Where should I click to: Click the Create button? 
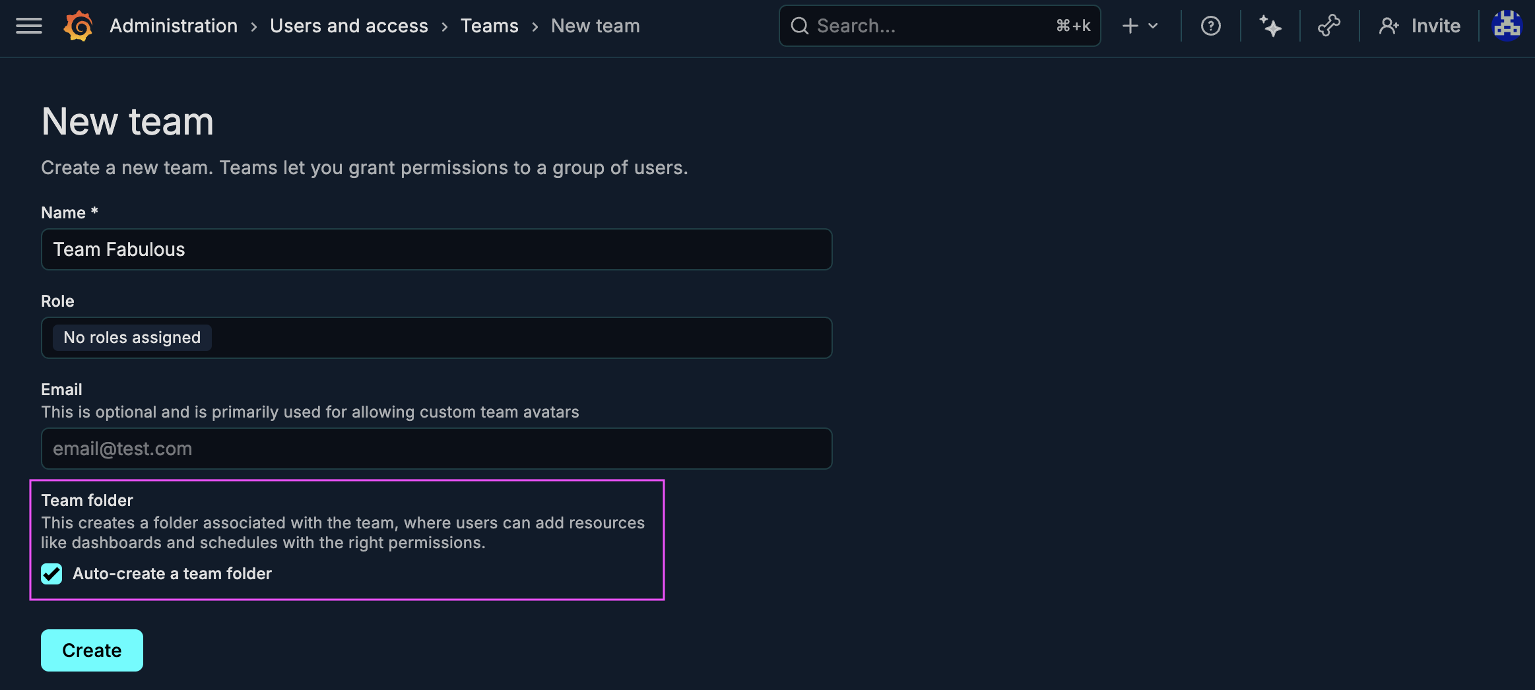coord(92,650)
